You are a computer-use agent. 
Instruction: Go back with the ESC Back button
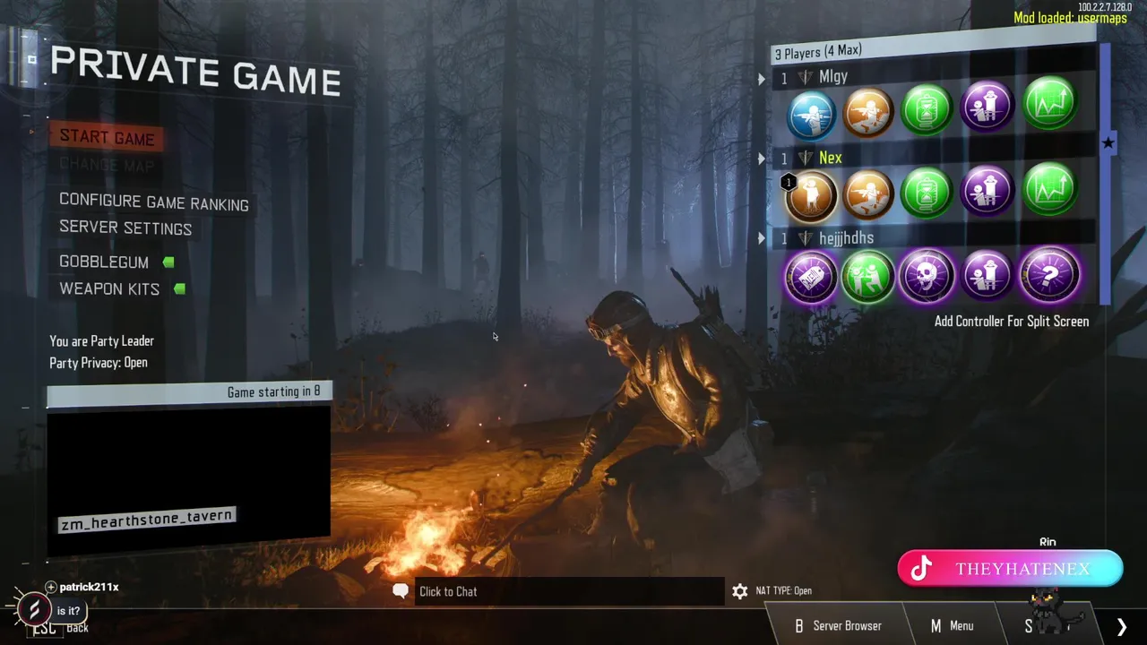tap(61, 628)
